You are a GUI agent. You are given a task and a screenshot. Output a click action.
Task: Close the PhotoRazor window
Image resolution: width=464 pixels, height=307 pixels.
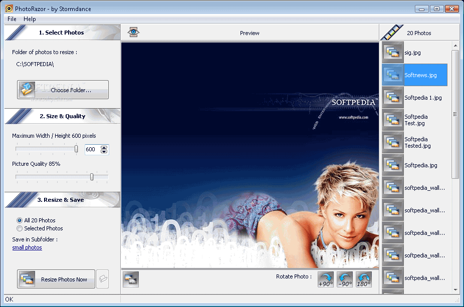tap(451, 9)
